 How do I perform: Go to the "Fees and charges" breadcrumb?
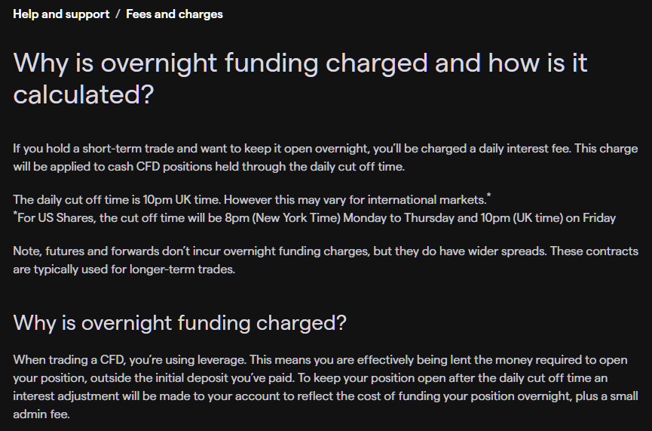point(174,14)
